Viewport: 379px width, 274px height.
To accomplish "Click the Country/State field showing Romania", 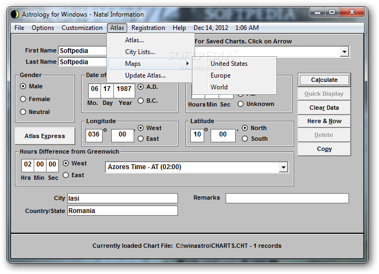I will click(x=122, y=210).
